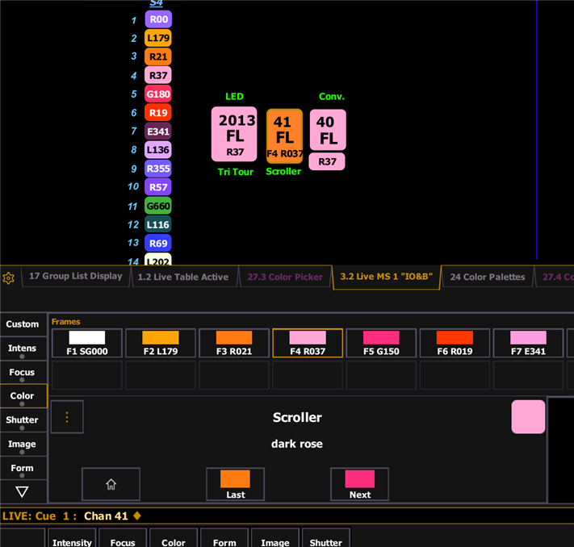This screenshot has width=574, height=547.
Task: Open the 27.3 Color Picker tab
Action: pos(285,277)
